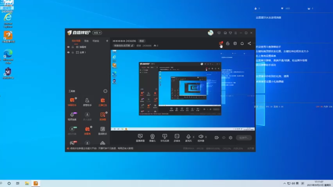Open the feedback message icon in title bar

(x=219, y=33)
